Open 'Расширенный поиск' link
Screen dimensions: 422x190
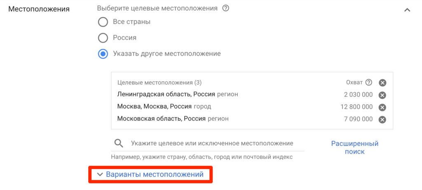tap(354, 148)
